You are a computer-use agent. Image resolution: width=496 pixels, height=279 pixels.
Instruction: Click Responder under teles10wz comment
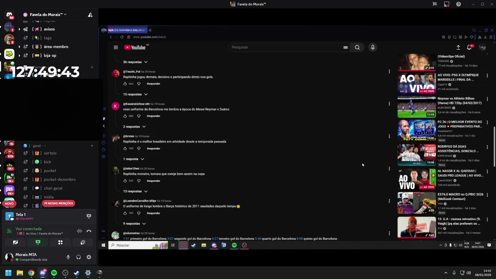tap(153, 181)
